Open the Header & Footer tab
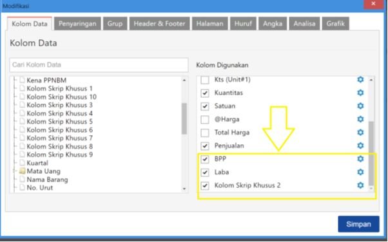The height and width of the screenshot is (242, 388). pos(159,24)
